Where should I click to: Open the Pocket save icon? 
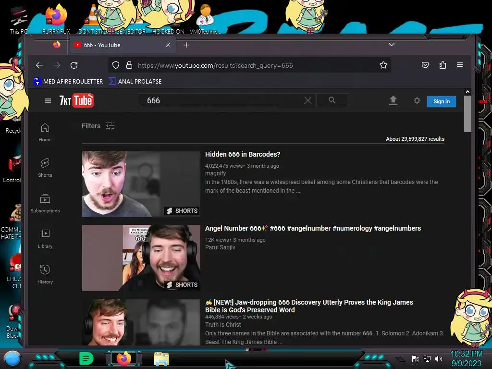425,65
